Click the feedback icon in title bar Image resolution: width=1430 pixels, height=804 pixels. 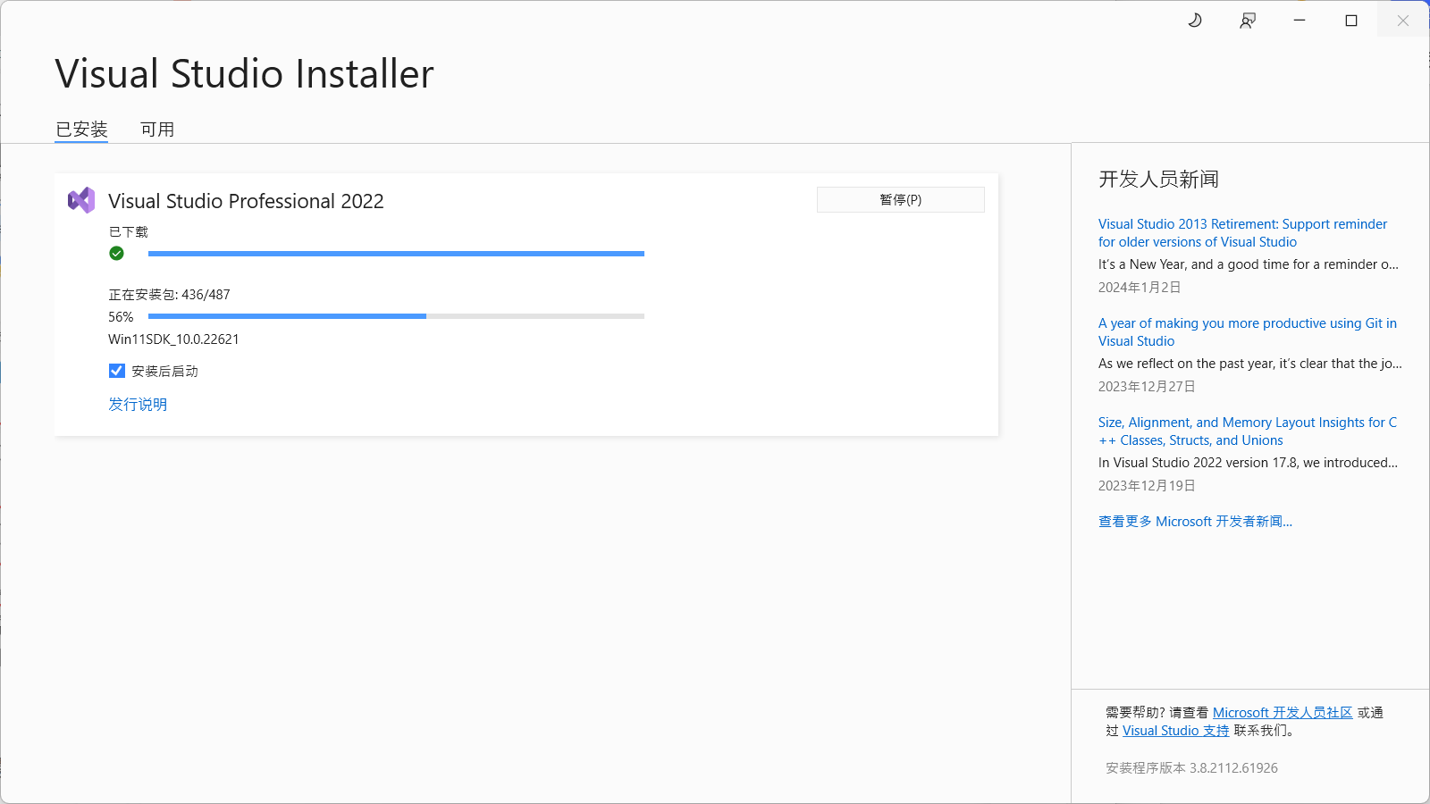pos(1248,21)
